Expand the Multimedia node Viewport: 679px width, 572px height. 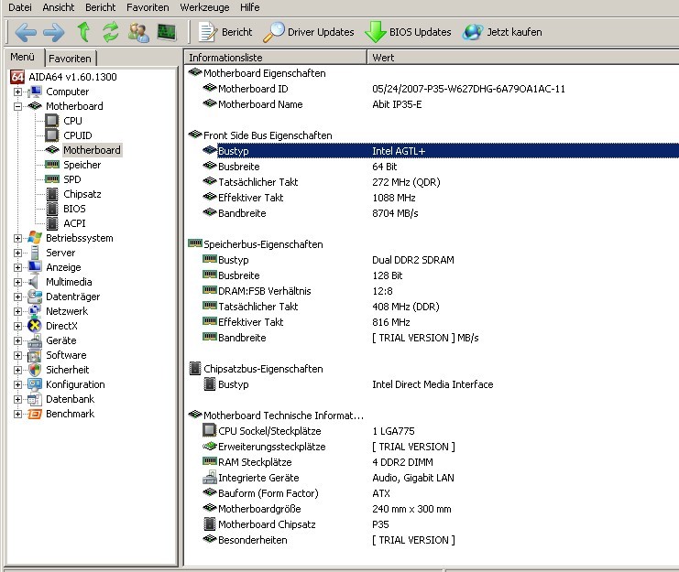(x=17, y=282)
